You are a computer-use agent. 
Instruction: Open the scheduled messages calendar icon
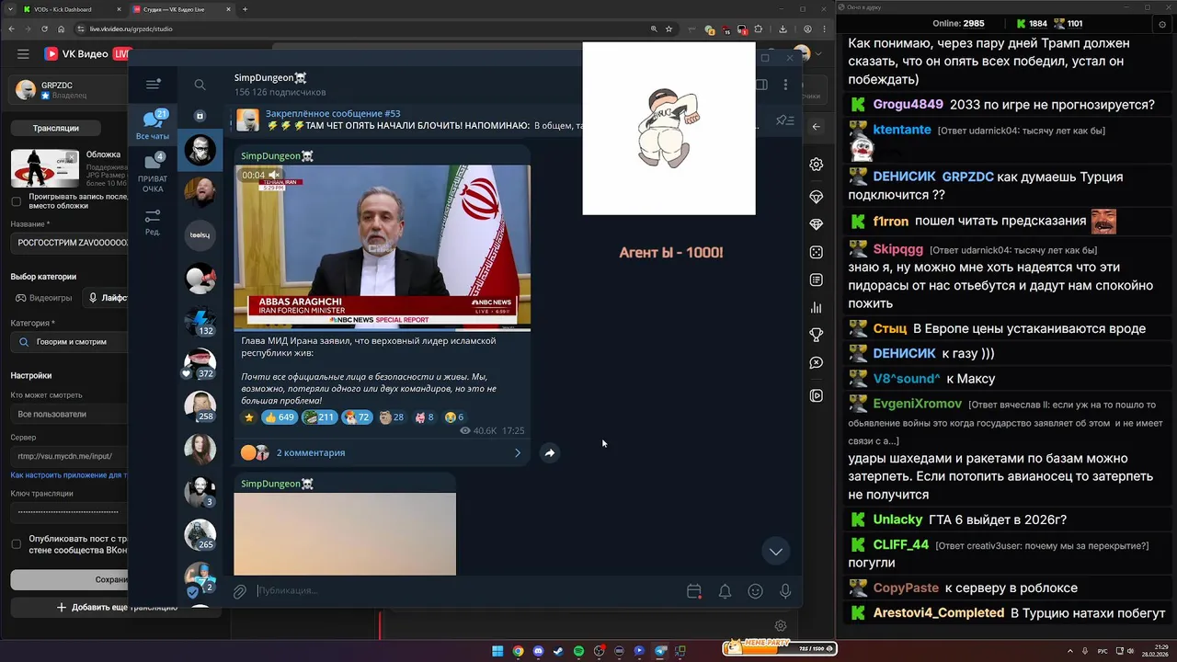tap(694, 591)
